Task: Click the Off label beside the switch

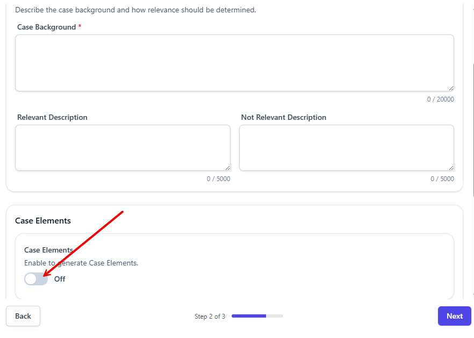Action: 59,279
